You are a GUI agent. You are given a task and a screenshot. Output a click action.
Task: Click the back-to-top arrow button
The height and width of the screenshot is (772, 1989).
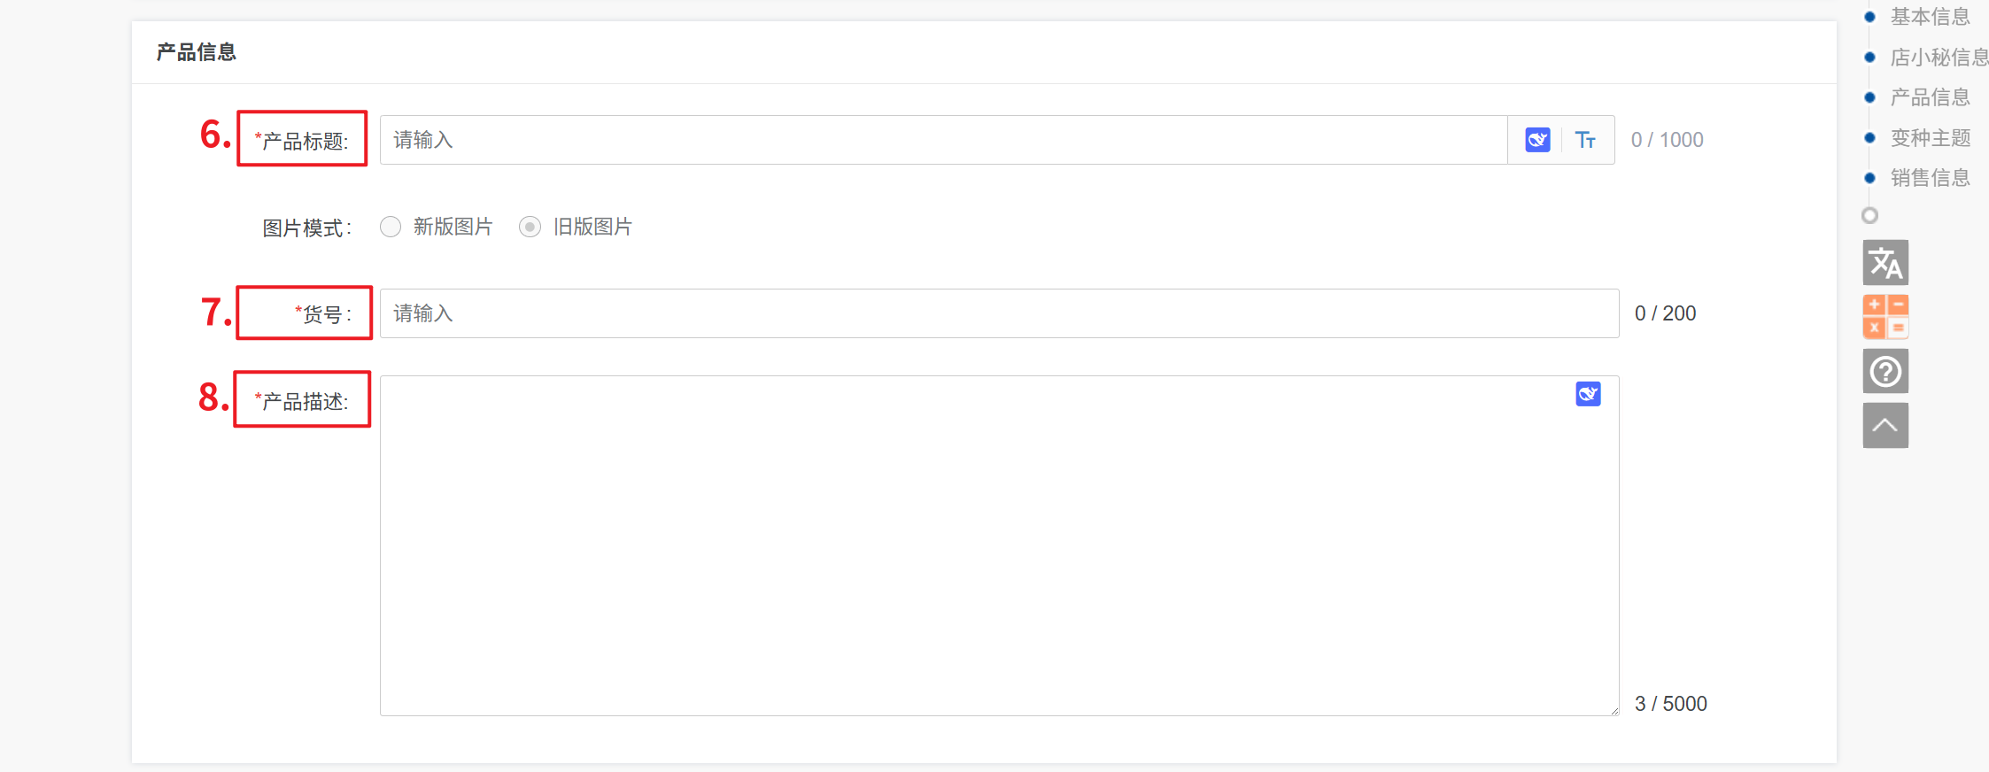coord(1885,426)
